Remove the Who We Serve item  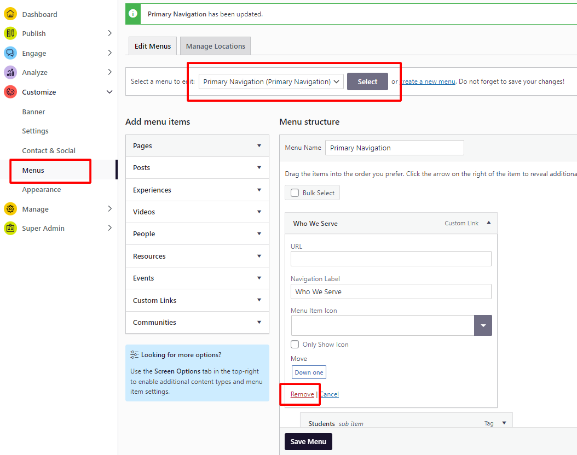coord(302,394)
